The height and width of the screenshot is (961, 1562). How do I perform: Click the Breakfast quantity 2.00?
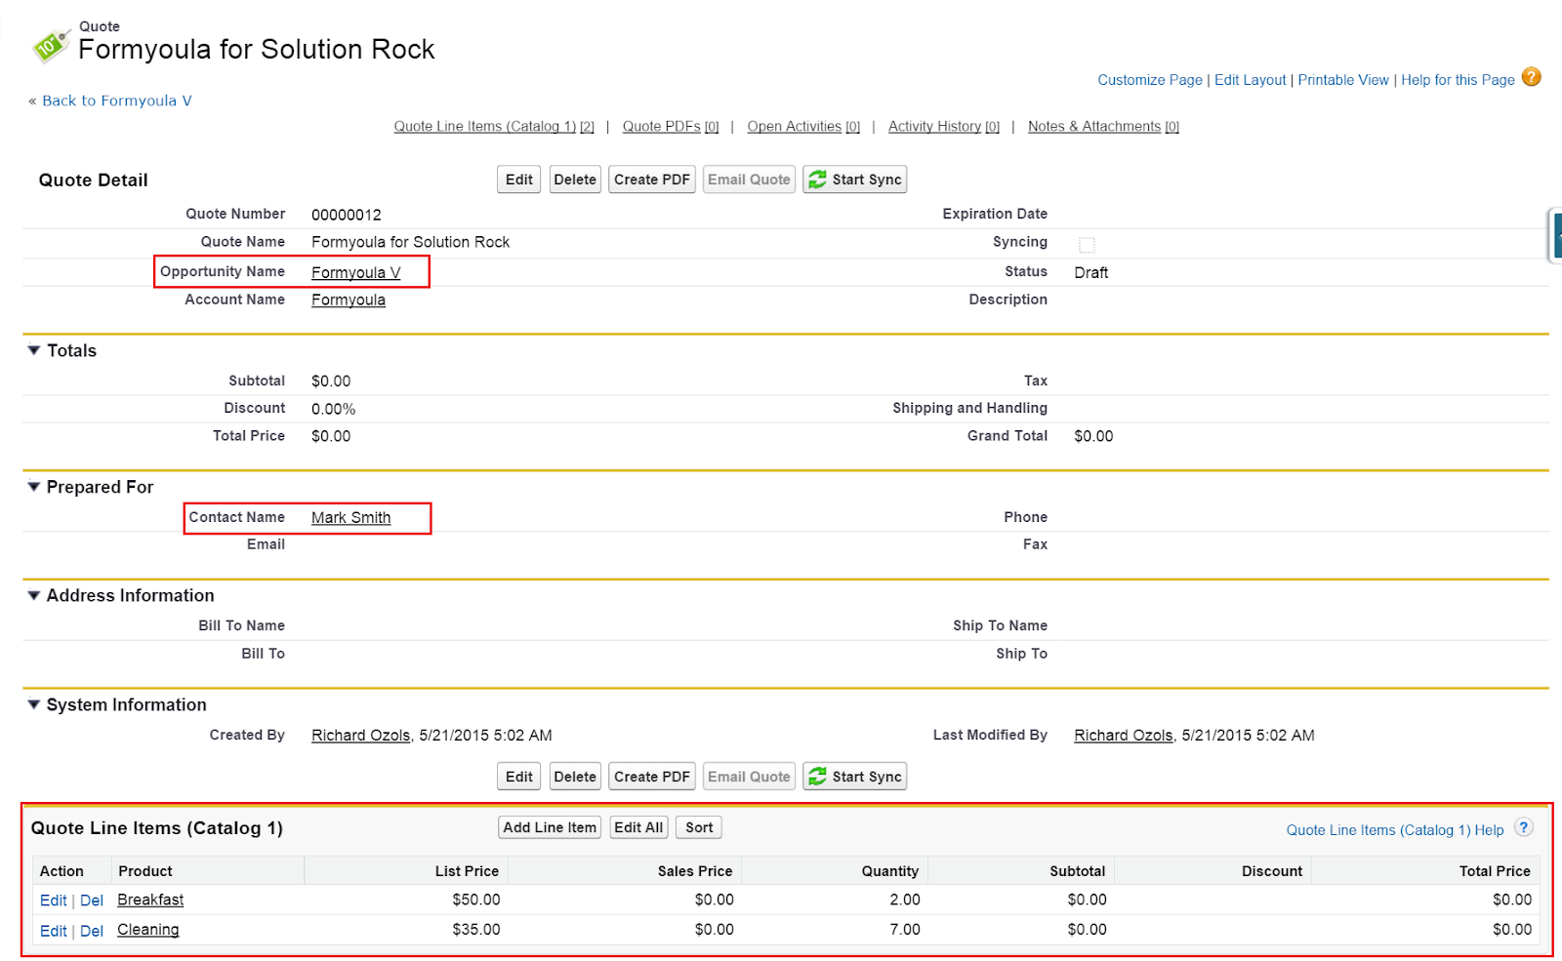point(905,900)
